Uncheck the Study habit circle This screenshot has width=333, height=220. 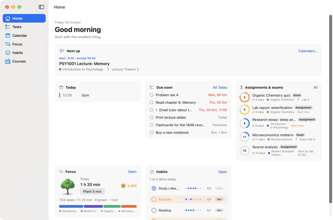(x=154, y=188)
